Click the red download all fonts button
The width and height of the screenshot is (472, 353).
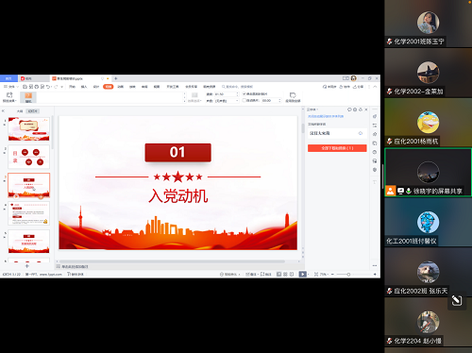click(x=337, y=148)
